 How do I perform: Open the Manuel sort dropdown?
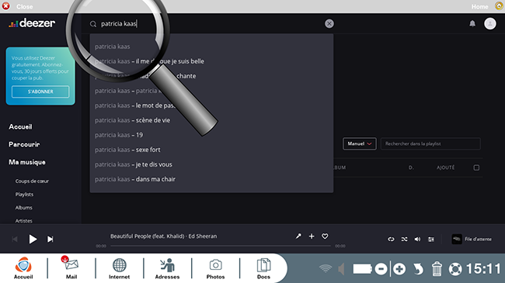pos(360,143)
